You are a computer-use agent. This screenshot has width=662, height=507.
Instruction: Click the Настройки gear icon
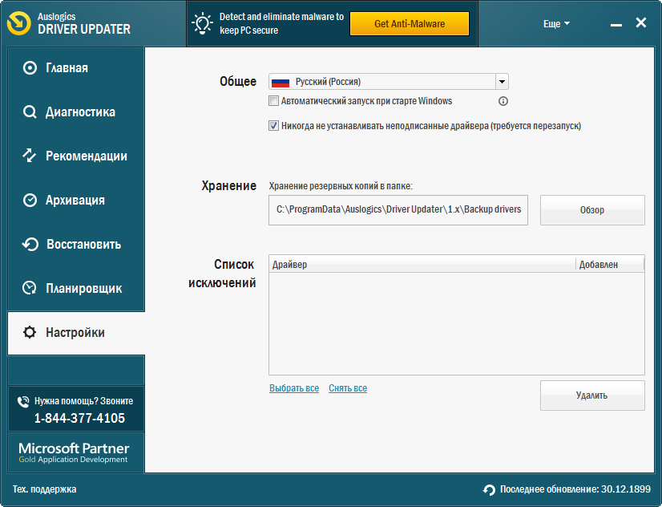click(30, 332)
